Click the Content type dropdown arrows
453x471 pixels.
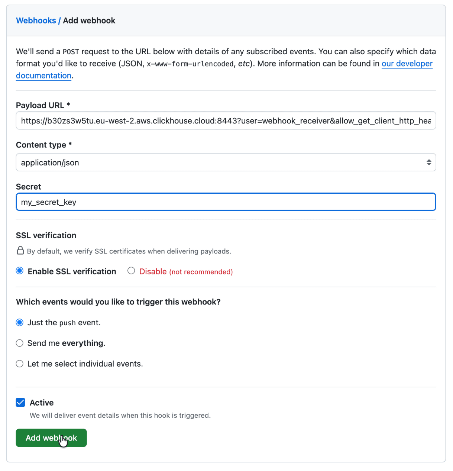tap(429, 162)
